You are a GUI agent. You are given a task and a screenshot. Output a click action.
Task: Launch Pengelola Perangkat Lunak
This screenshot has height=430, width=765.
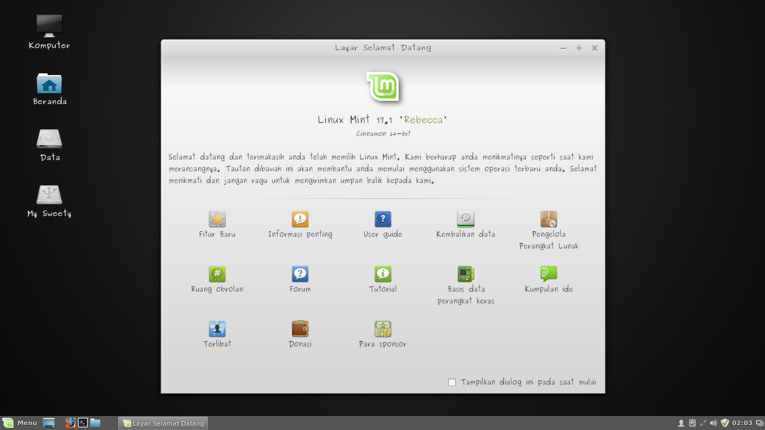(549, 230)
